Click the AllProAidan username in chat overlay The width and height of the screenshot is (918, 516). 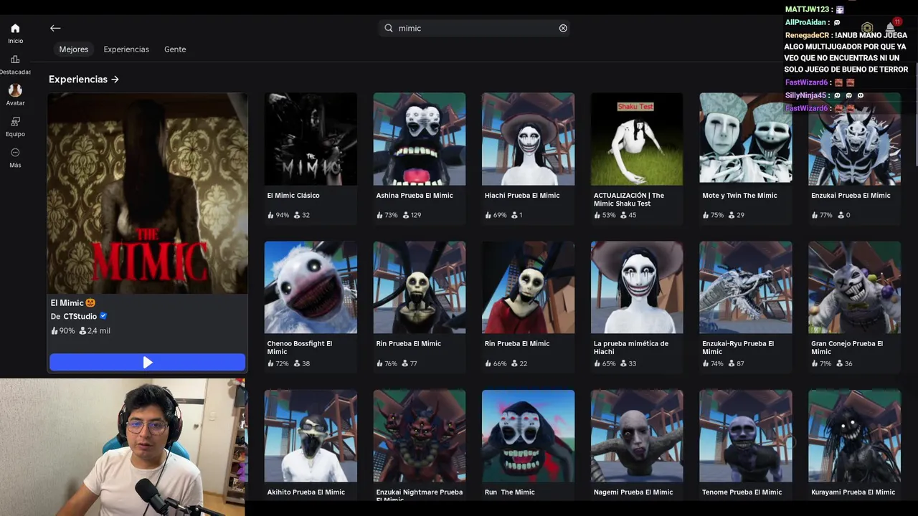806,22
